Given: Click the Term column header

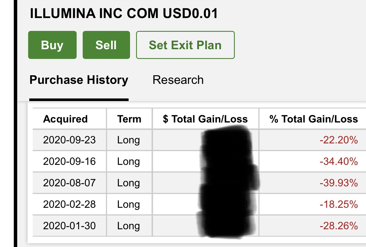Looking at the screenshot, I should 129,119.
